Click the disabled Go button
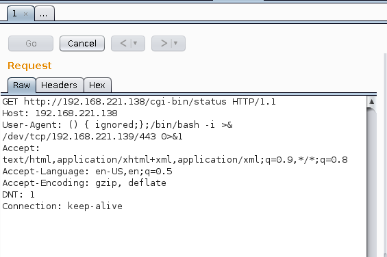This screenshot has height=257, width=387. (x=31, y=44)
